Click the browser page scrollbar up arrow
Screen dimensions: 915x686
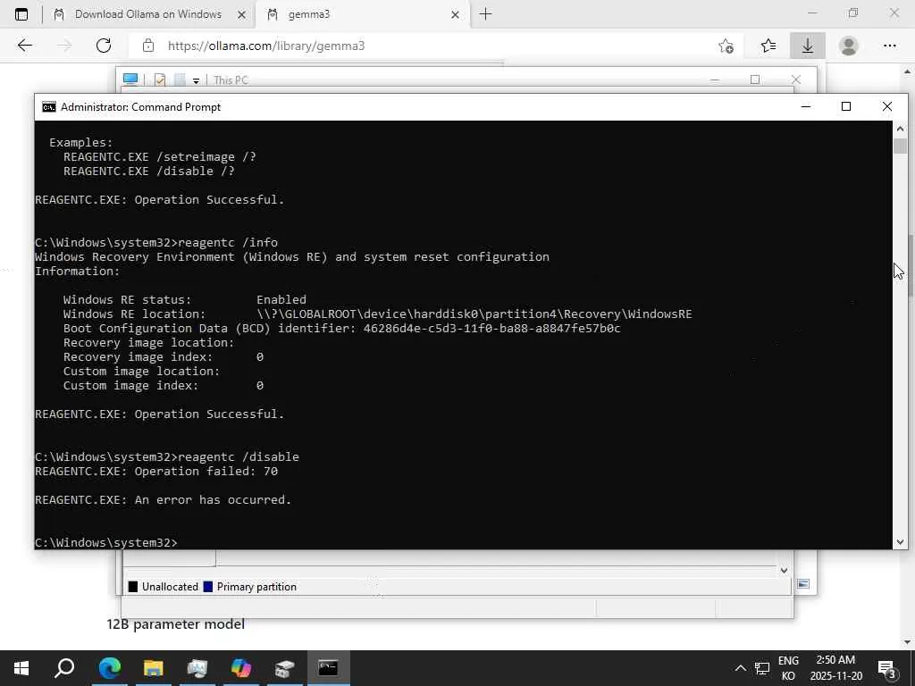908,71
